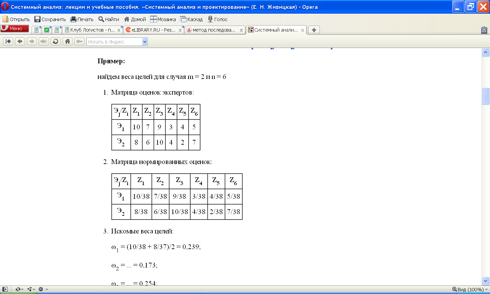Image resolution: width=490 pixels, height=294 pixels.
Task: Click the Forward arrow button
Action: 32,42
